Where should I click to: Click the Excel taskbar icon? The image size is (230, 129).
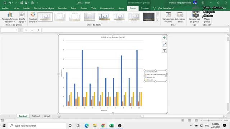pyautogui.click(x=111, y=126)
